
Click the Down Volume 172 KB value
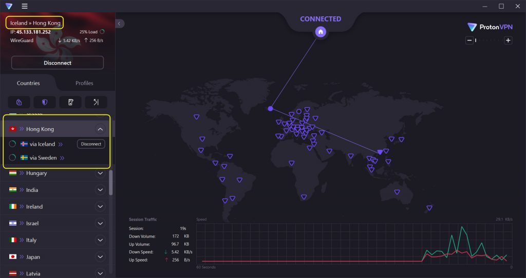[x=180, y=236]
